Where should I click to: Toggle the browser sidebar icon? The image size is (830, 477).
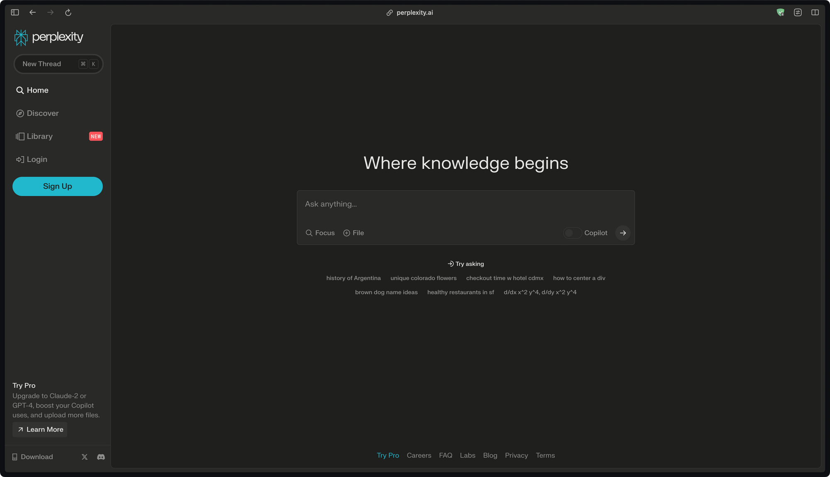15,12
